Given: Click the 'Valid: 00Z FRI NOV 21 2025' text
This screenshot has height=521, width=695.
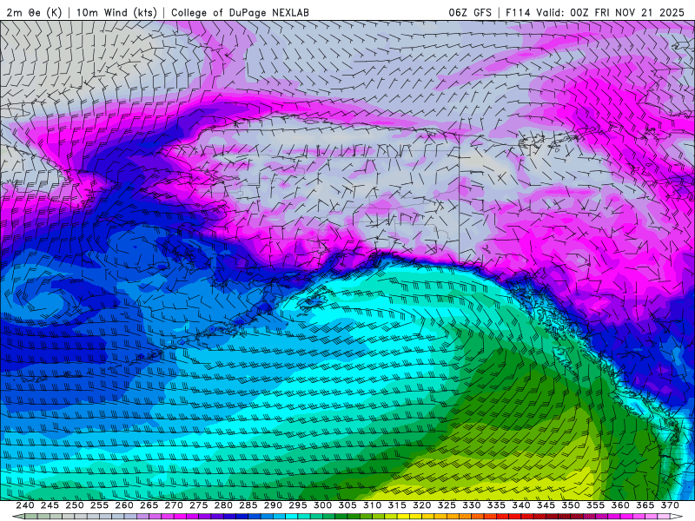Looking at the screenshot, I should tap(611, 12).
